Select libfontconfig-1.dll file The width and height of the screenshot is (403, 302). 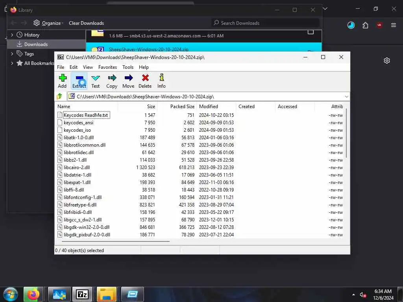click(x=83, y=197)
